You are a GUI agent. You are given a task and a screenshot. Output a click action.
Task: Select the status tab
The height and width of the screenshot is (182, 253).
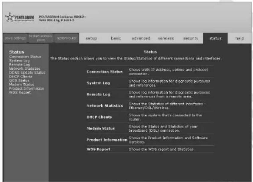tap(215, 38)
